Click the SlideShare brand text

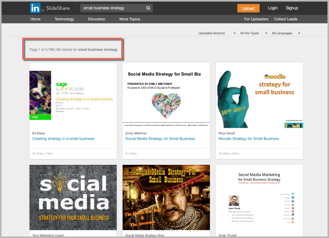coord(58,8)
